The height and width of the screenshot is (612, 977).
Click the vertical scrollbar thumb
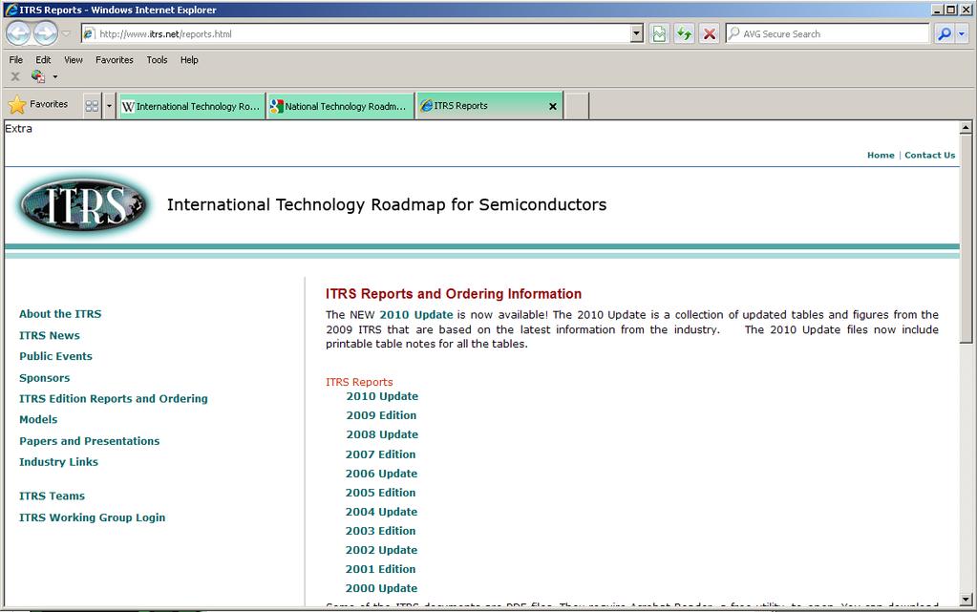[966, 238]
